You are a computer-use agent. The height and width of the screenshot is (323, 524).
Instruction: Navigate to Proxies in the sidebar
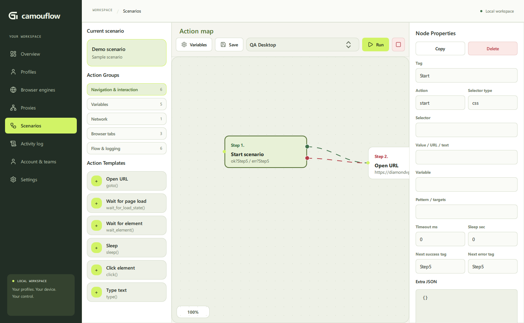pyautogui.click(x=41, y=108)
